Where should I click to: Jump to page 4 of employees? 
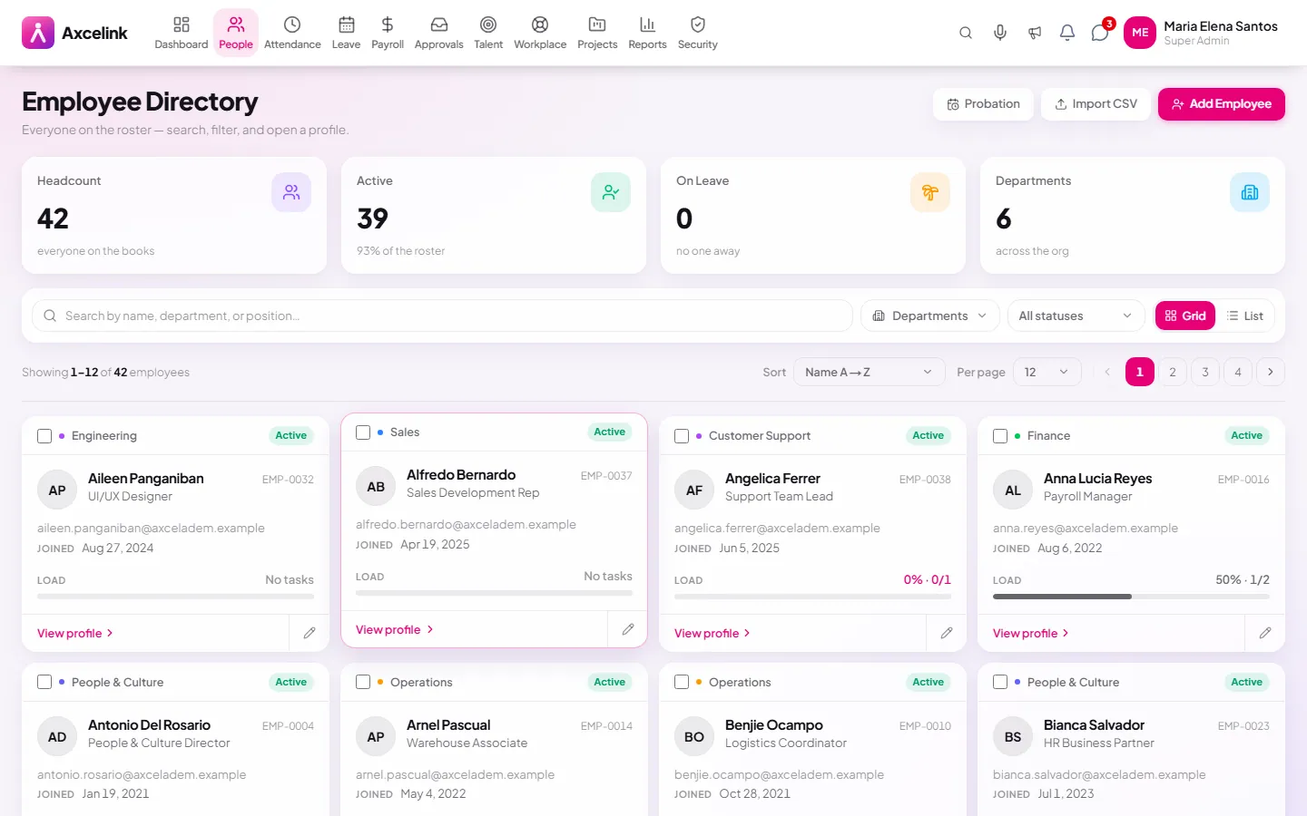(1238, 372)
